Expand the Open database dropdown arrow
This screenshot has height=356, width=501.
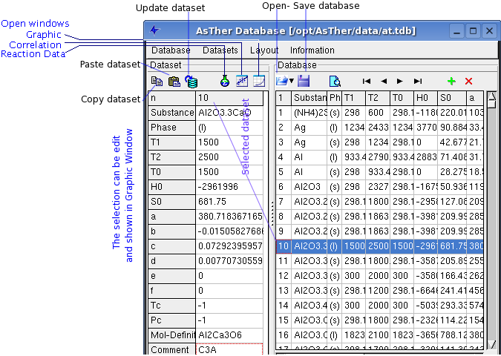click(x=292, y=81)
